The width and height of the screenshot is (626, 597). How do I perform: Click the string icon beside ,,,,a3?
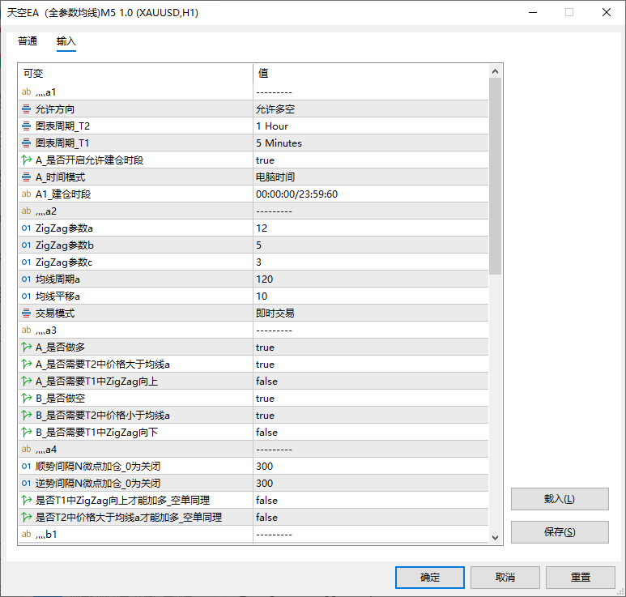pyautogui.click(x=27, y=330)
